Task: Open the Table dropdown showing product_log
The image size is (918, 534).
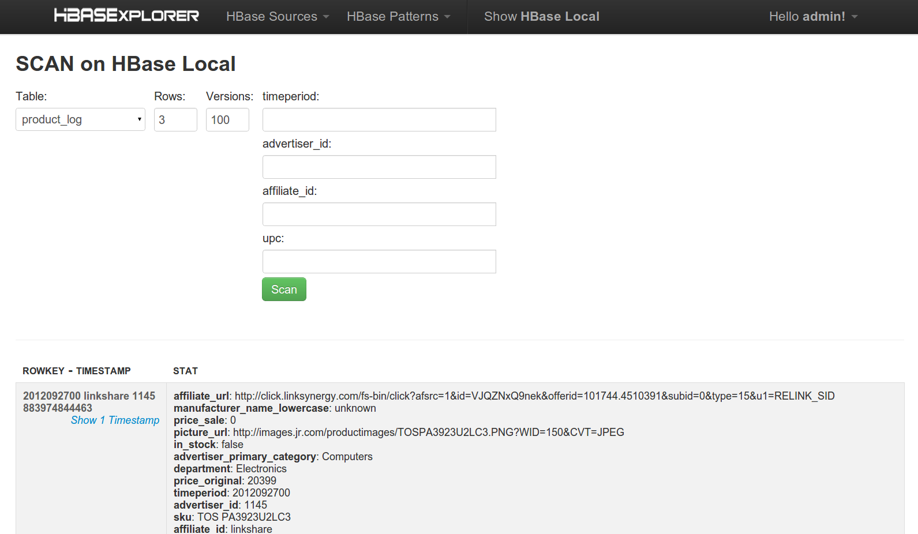Action: click(80, 119)
